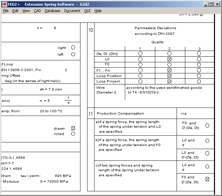Open the Database menu
This screenshot has height=196, width=222.
52,11
